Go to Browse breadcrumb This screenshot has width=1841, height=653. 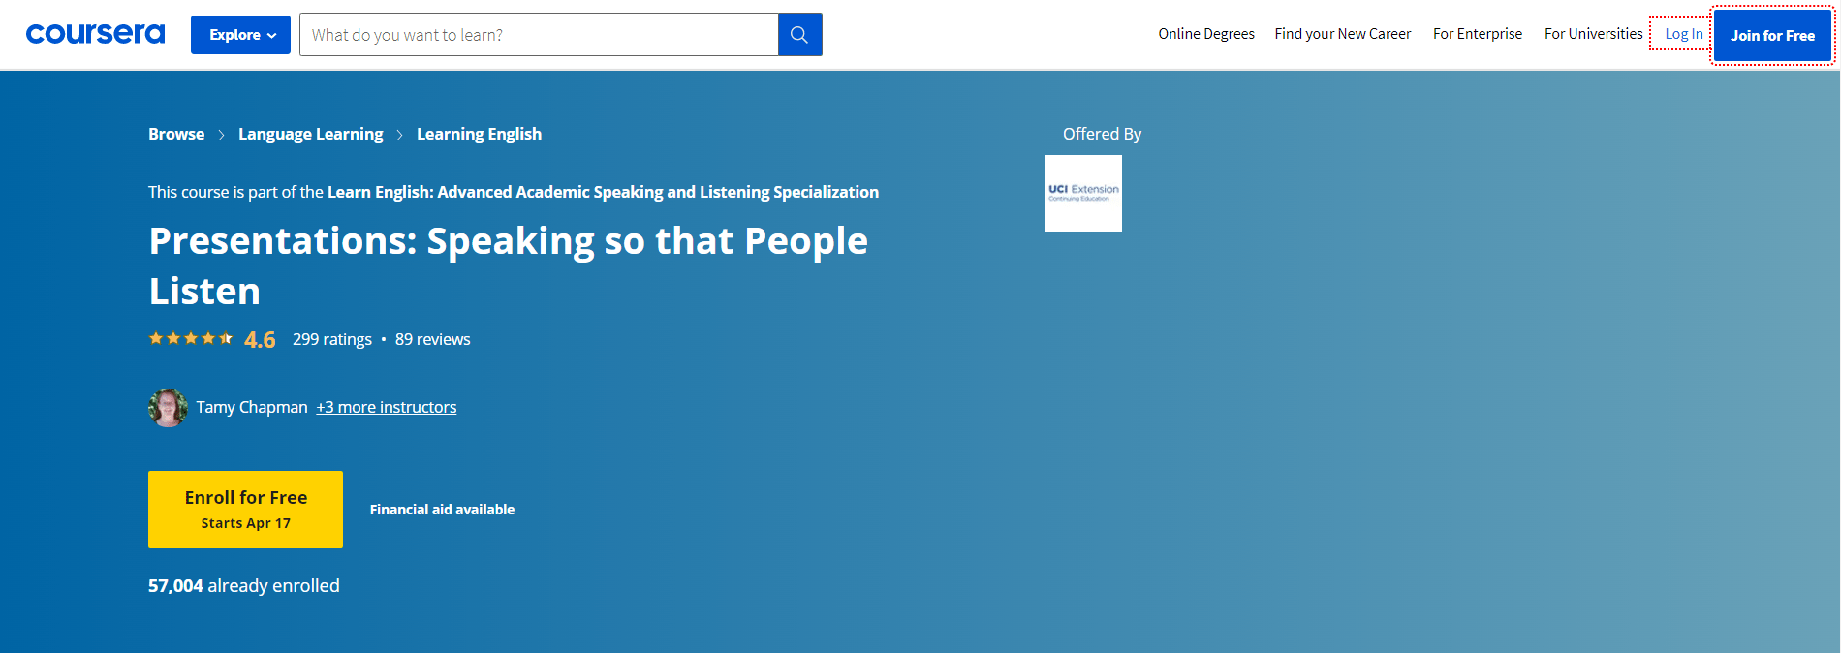[x=176, y=134]
